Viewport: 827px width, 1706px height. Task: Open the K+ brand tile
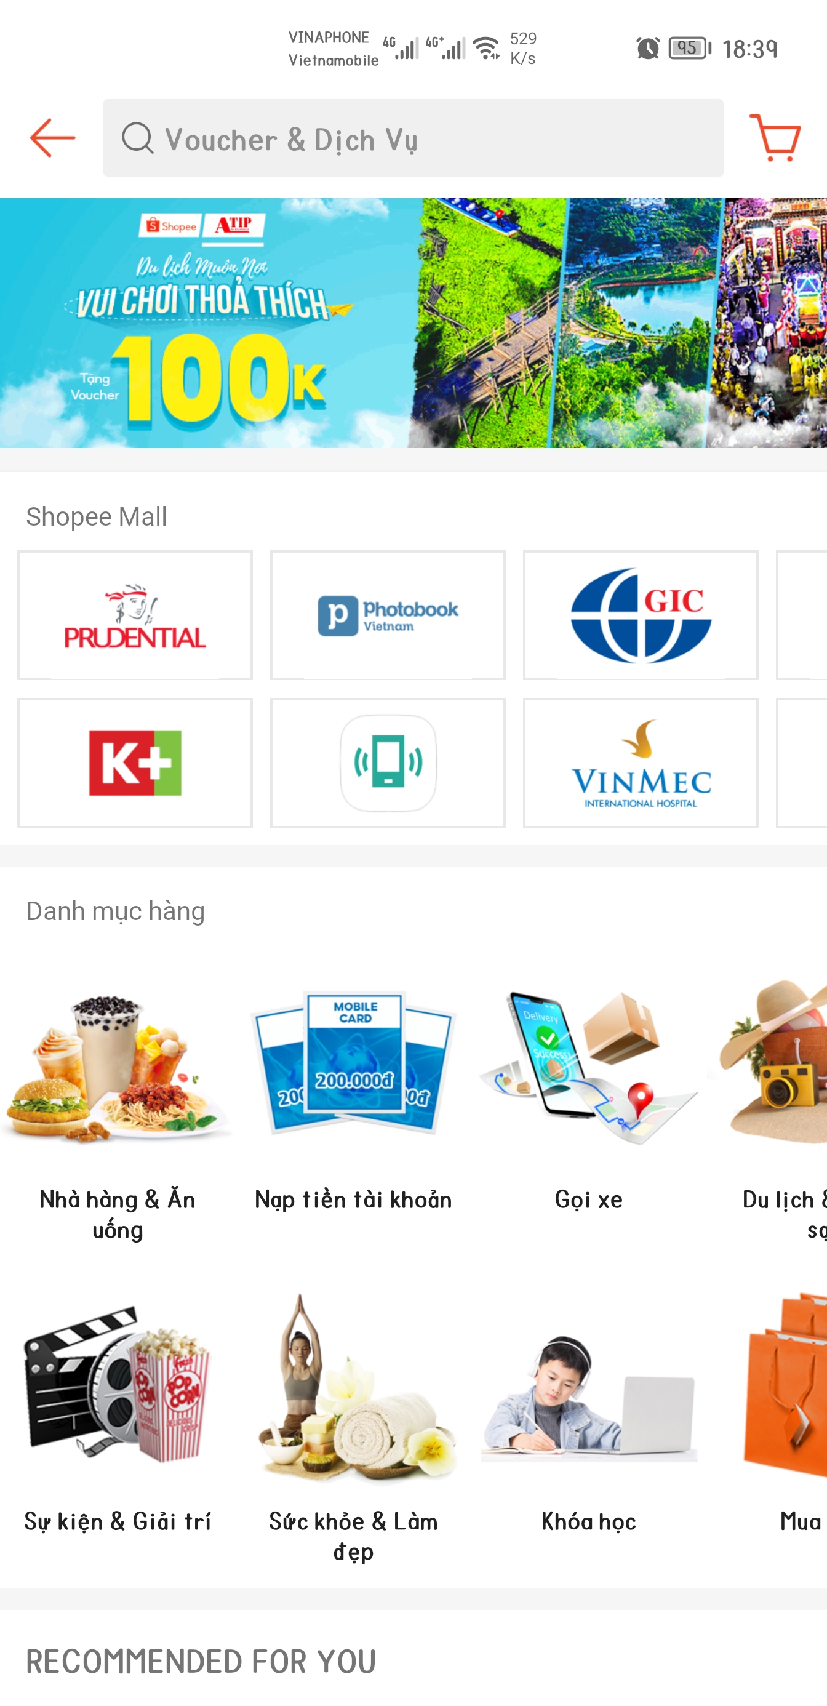[x=135, y=763]
